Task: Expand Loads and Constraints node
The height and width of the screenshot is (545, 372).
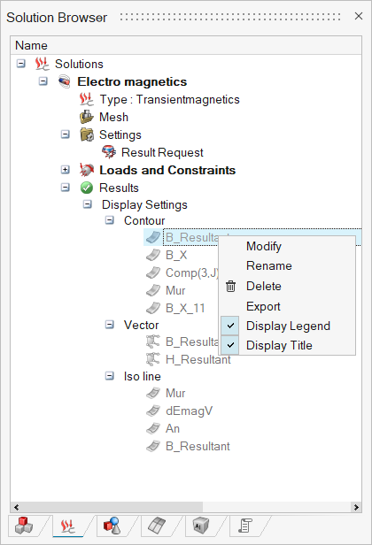Action: [x=65, y=170]
